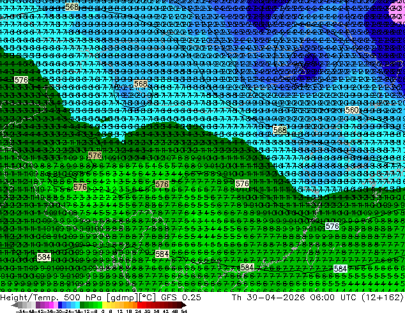
Task: Click the magenta swatch in the legend
Action: pyautogui.click(x=51, y=305)
